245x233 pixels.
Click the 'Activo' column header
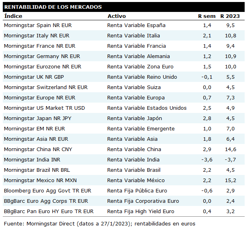(116, 16)
